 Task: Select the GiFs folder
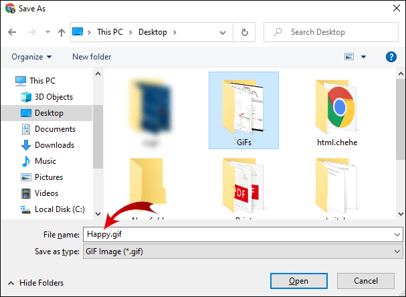point(243,110)
